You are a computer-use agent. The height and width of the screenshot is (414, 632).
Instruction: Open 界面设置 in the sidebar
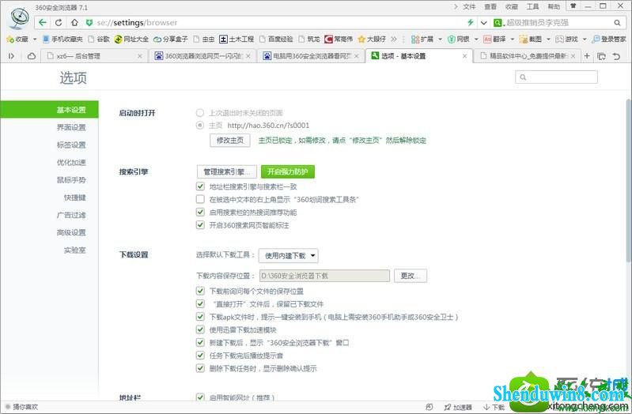click(x=71, y=127)
